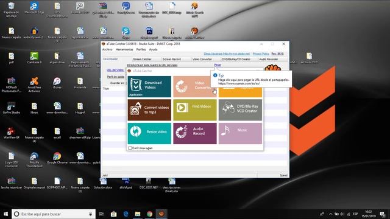Open the Find Videos tile

195,109
